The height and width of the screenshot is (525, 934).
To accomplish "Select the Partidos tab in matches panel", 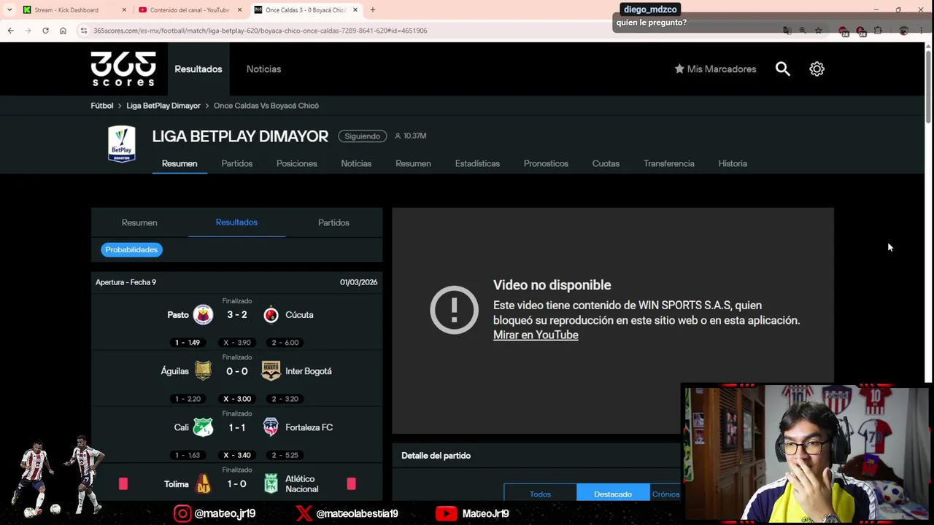I will click(x=333, y=222).
